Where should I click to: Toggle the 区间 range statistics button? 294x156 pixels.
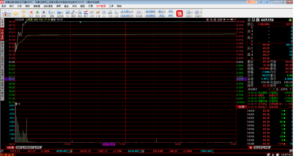[241, 107]
